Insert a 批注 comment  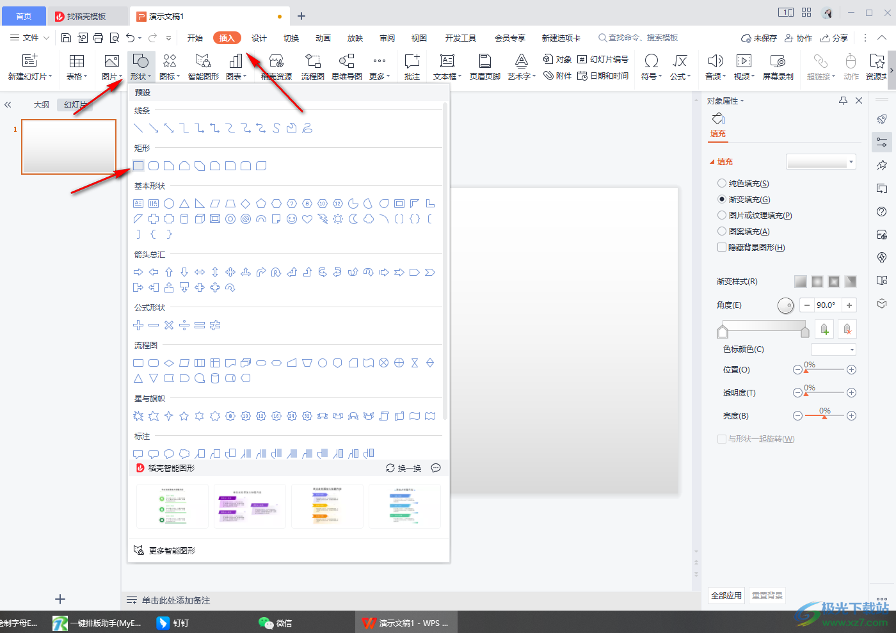coord(412,67)
